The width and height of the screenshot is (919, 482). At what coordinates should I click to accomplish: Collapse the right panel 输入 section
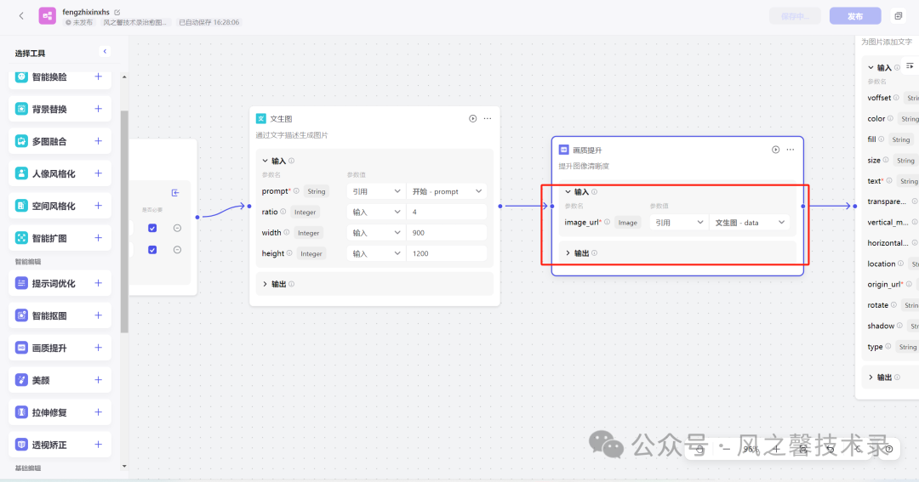[x=870, y=67]
